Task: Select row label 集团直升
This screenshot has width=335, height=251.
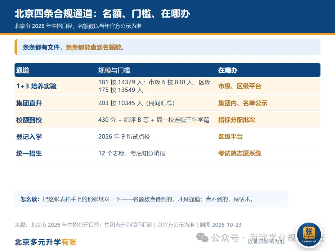Action: (x=29, y=103)
